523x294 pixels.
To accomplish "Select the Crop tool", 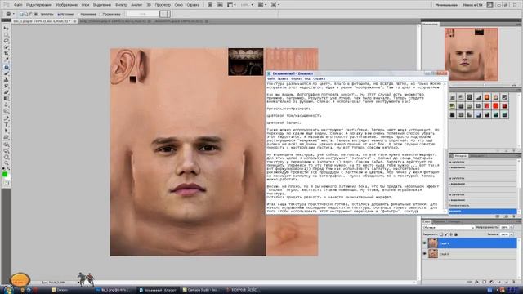I will pos(6,54).
